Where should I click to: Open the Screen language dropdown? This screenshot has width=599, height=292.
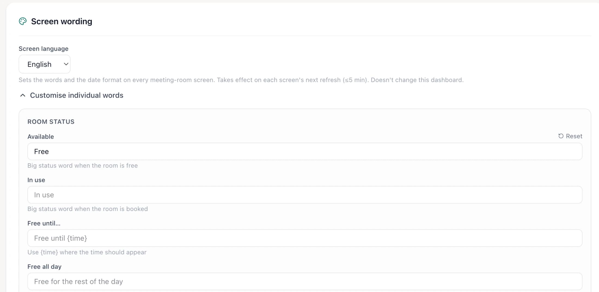[x=44, y=64]
